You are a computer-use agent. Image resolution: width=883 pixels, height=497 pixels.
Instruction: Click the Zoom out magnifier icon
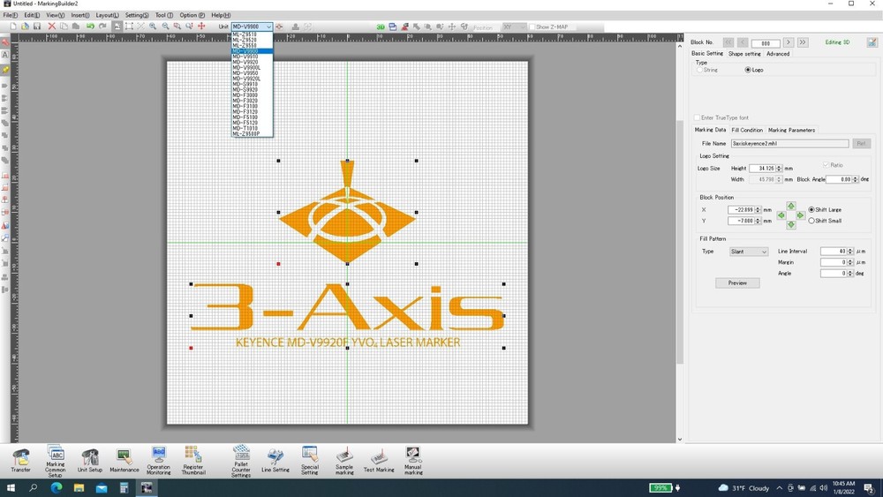click(x=166, y=26)
